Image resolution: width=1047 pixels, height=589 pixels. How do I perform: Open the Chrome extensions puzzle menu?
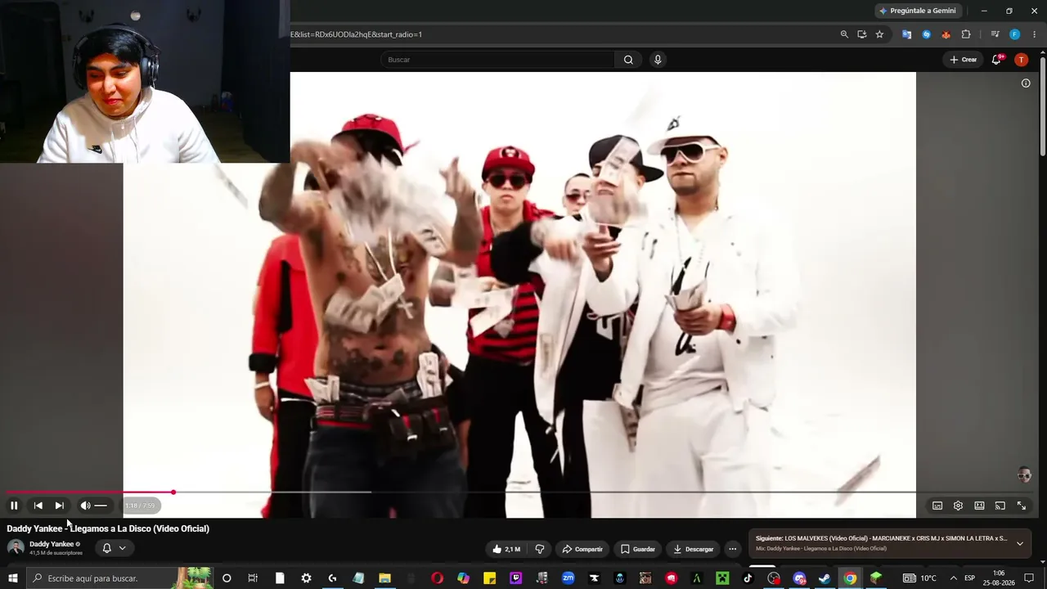(966, 34)
